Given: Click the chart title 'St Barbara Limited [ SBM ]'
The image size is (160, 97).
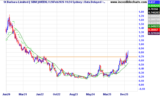Looking at the screenshot, I should tap(21, 2).
